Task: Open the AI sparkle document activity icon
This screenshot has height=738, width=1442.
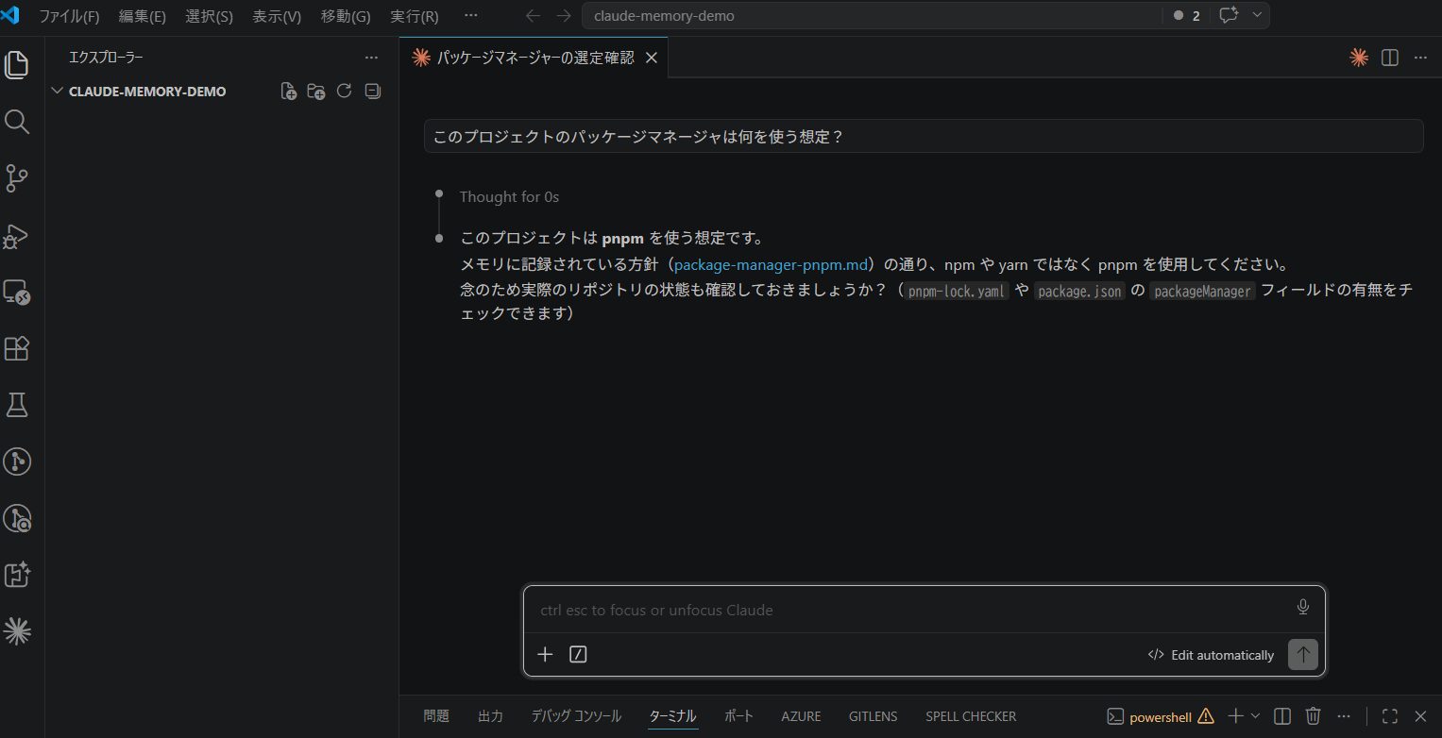Action: pos(17,575)
